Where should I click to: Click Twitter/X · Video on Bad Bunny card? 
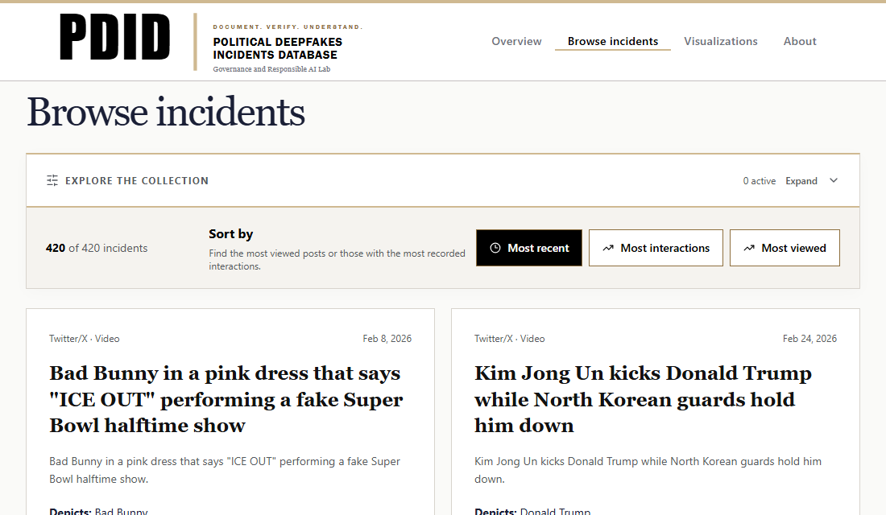point(85,339)
